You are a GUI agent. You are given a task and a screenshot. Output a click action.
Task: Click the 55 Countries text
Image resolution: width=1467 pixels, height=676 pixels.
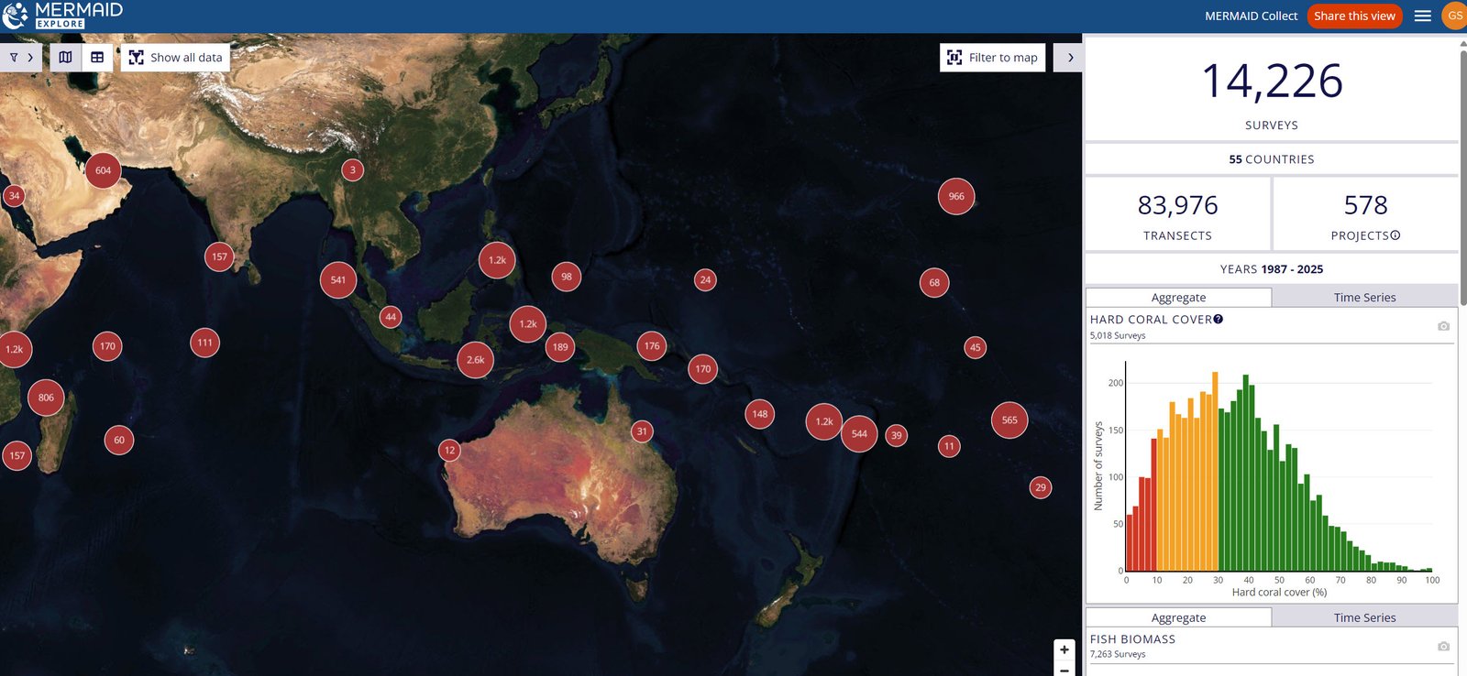pos(1272,159)
